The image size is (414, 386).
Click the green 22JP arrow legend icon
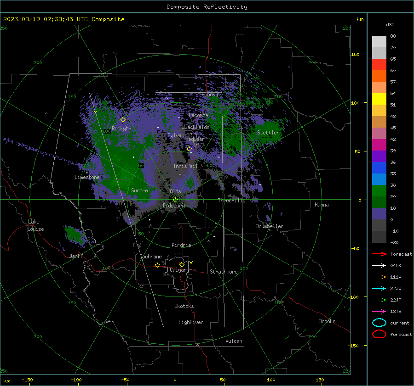tap(379, 300)
